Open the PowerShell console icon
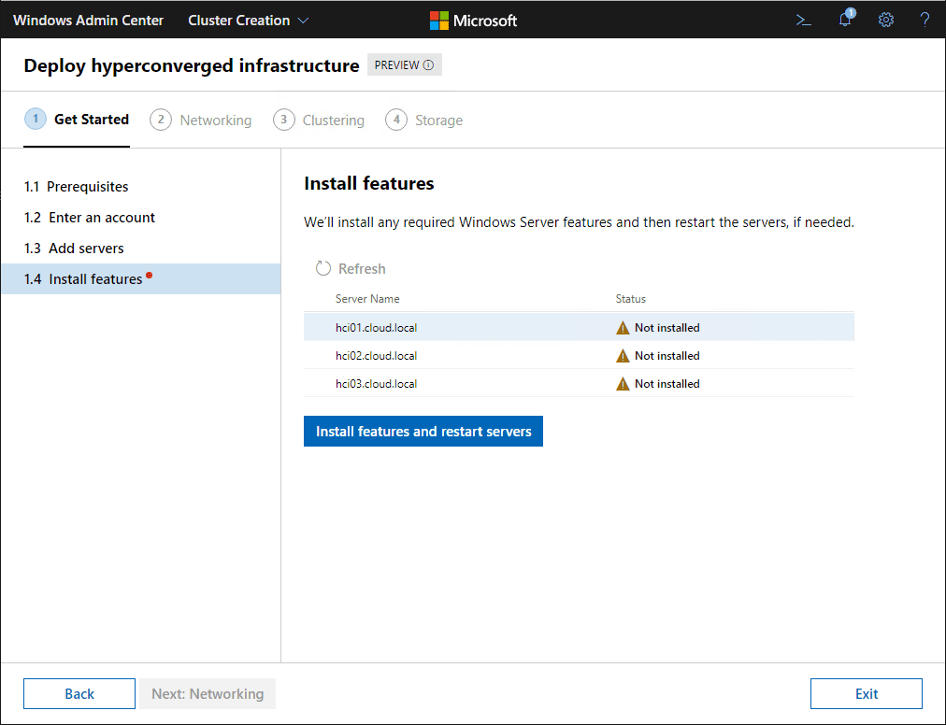The image size is (946, 725). tap(803, 20)
